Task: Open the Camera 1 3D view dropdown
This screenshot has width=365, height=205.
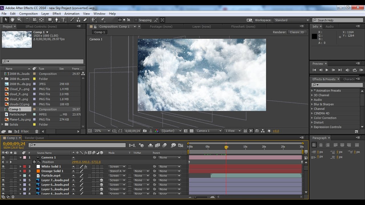Action: 209,131
